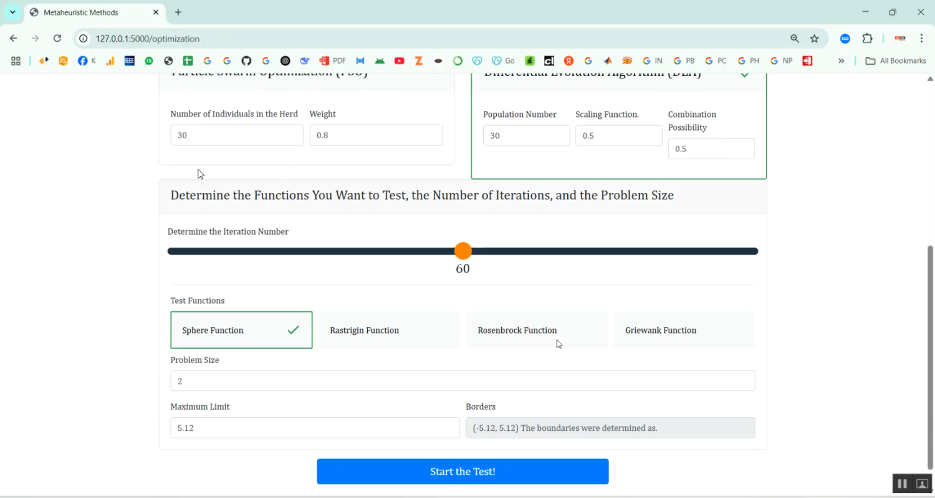The width and height of the screenshot is (935, 498).
Task: Click the pause icon in the corner overlay
Action: (902, 484)
